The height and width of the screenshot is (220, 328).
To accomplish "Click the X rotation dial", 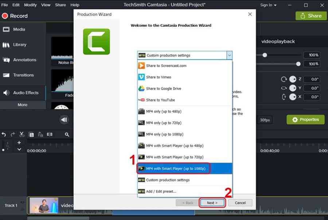I will pyautogui.click(x=293, y=97).
